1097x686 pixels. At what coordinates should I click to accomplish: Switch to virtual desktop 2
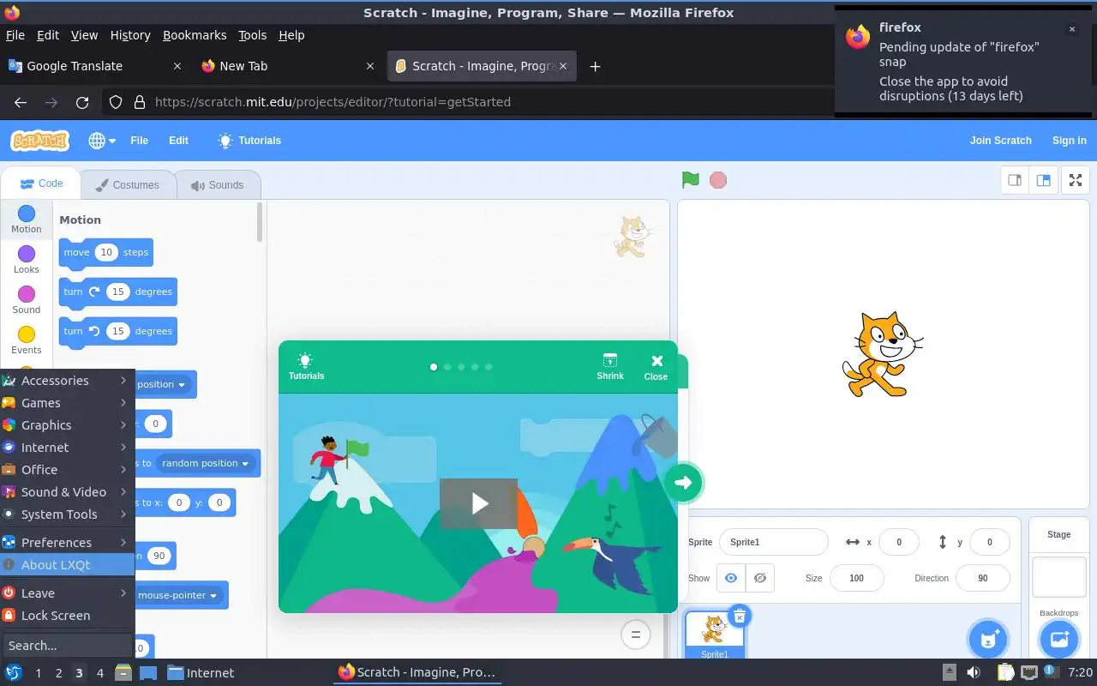coord(58,673)
